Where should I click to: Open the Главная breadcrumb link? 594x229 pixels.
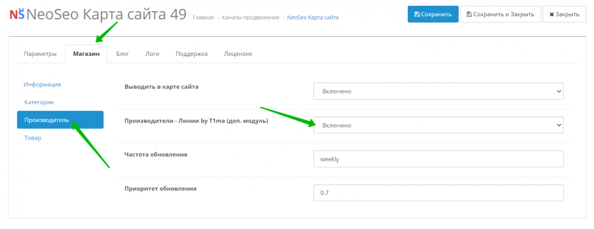(x=203, y=17)
